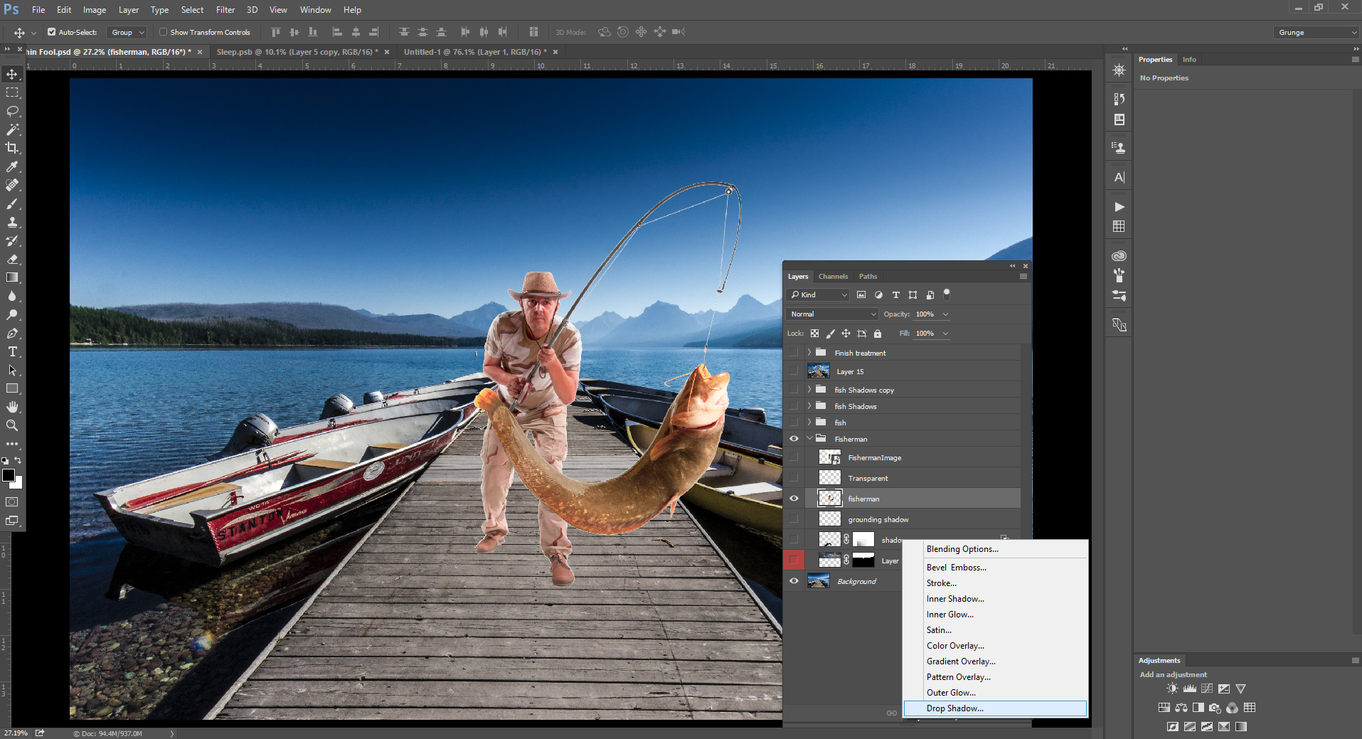This screenshot has height=739, width=1362.
Task: Select the grounding shadow layer
Action: 878,520
